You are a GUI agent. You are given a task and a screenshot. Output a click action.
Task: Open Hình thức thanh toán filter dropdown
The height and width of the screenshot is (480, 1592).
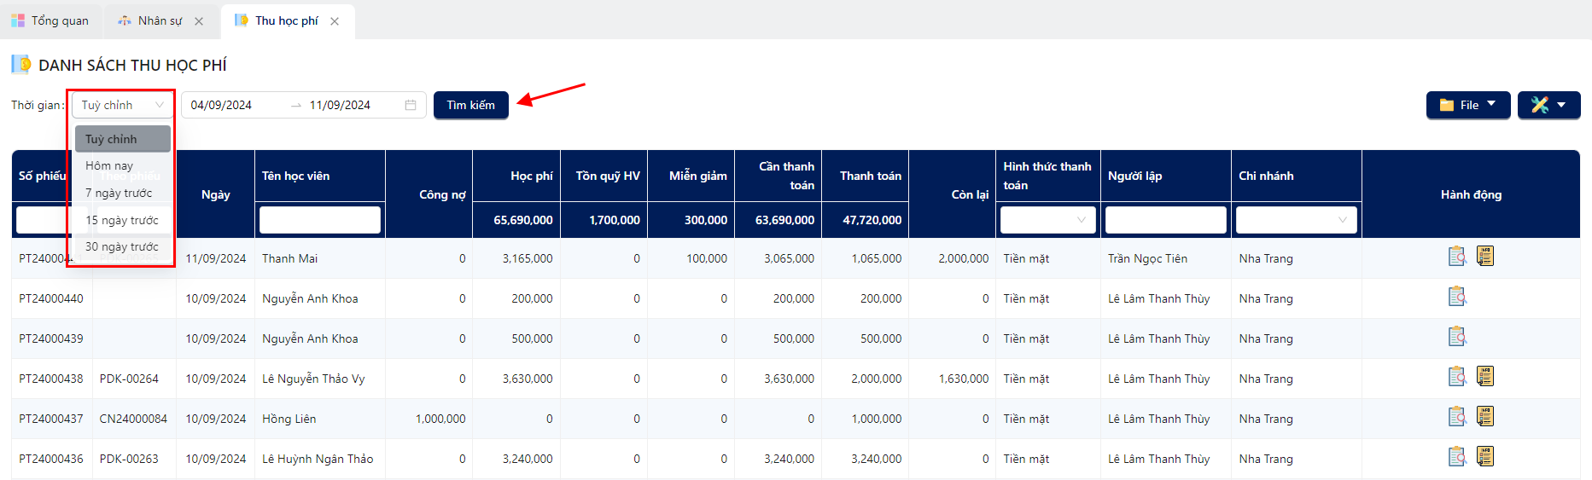click(x=1048, y=220)
